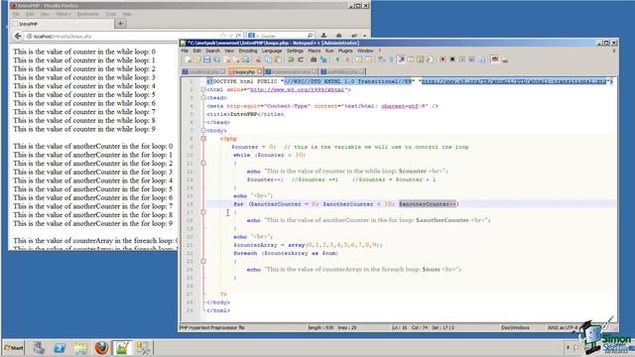Collapse the head tag fold marker on line 3
Image resolution: width=635 pixels, height=357 pixels.
coord(203,97)
